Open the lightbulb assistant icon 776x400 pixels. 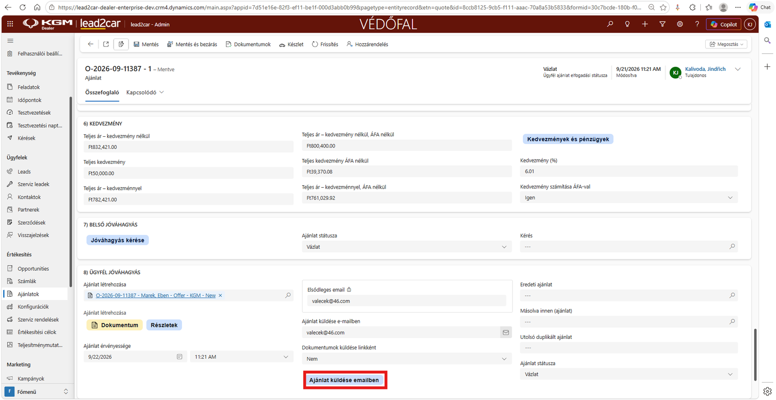click(628, 24)
